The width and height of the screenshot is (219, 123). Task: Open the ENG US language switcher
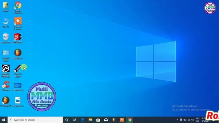click(x=197, y=120)
